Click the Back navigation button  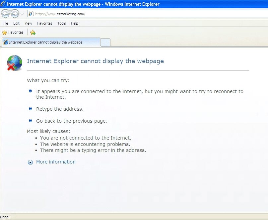(x=5, y=14)
